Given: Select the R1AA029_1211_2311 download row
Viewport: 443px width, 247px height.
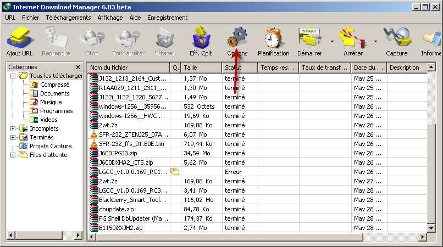Looking at the screenshot, I should (x=257, y=88).
